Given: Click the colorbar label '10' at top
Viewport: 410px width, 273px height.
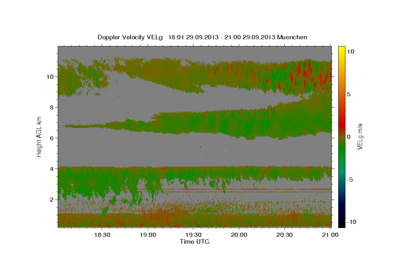Looking at the screenshot, I should [x=351, y=52].
